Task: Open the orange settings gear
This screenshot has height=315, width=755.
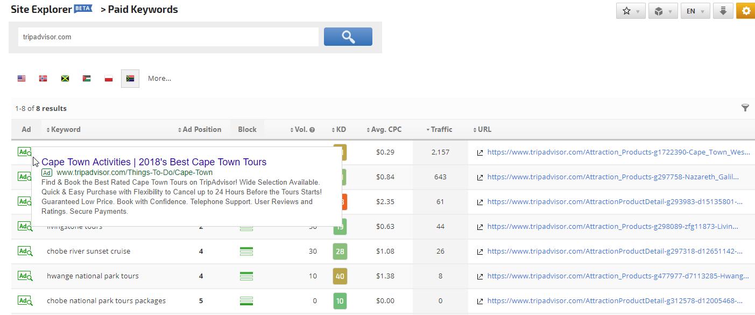Action: pos(745,11)
